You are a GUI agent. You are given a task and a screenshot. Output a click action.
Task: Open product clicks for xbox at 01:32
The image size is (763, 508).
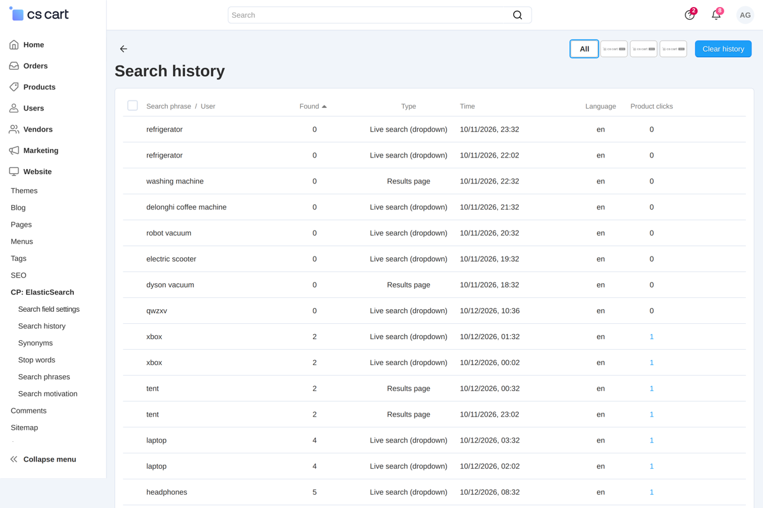[x=651, y=337]
